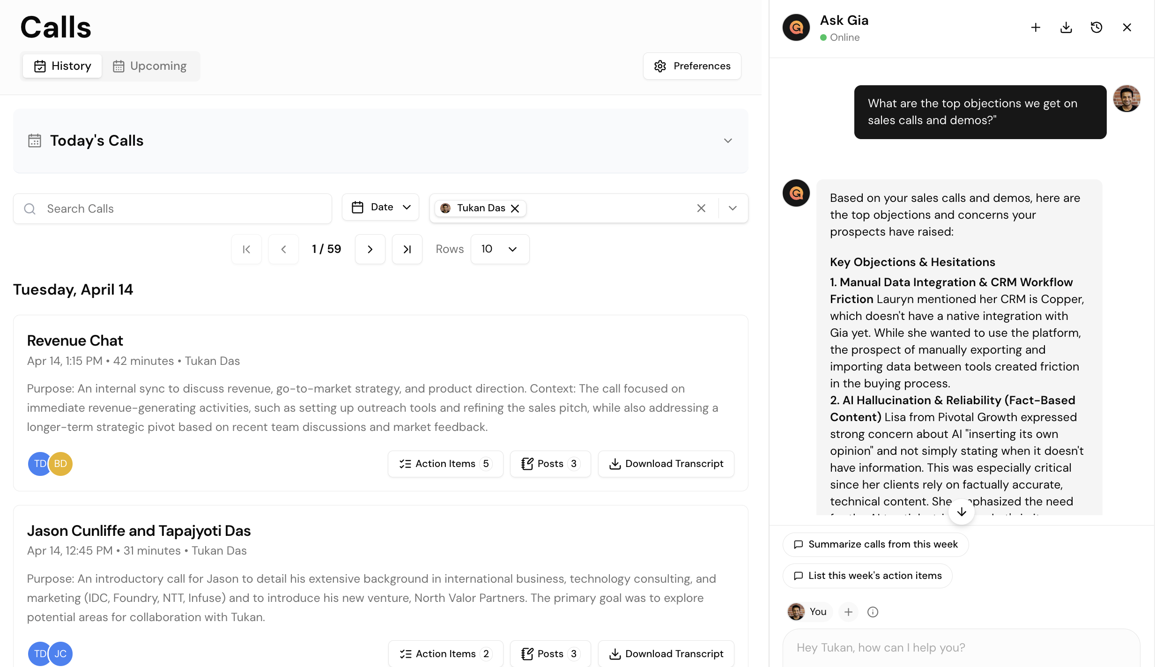Click scroll-to-bottom arrow in chat

point(962,512)
